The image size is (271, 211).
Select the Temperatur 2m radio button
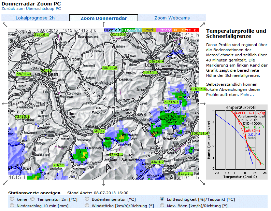32,199
